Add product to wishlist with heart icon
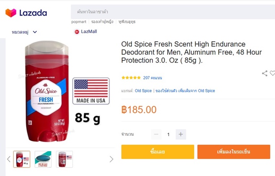 click(x=272, y=73)
